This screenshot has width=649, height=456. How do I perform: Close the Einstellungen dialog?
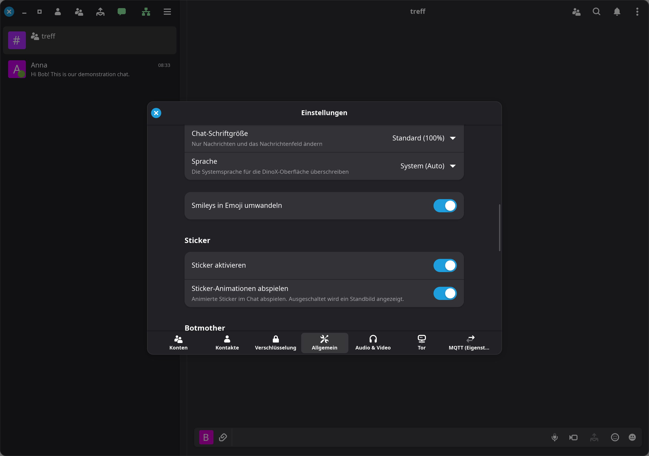(x=156, y=113)
